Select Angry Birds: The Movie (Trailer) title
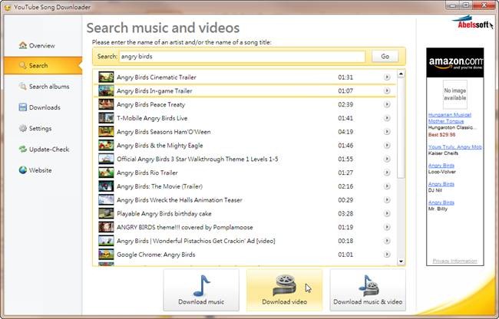This screenshot has width=499, height=319. coord(160,186)
